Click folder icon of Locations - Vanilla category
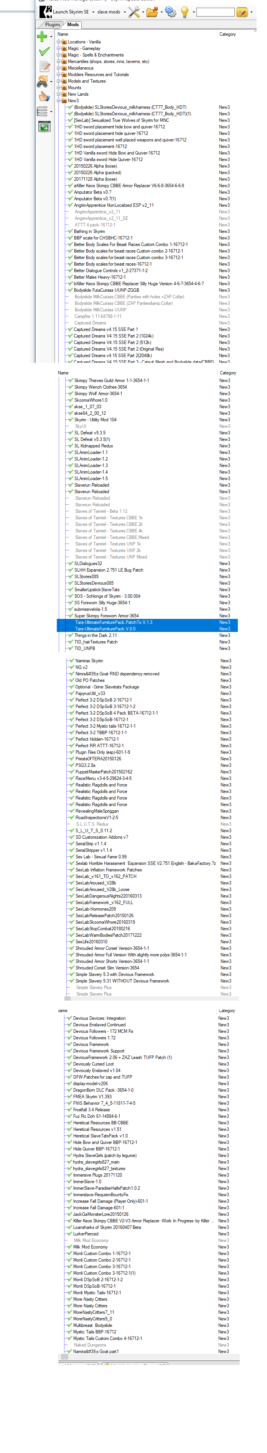267x1453 pixels. [64, 42]
